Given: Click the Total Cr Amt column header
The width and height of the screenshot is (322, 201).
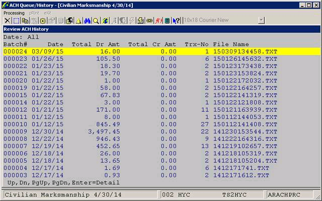Looking at the screenshot, I should pyautogui.click(x=152, y=44).
